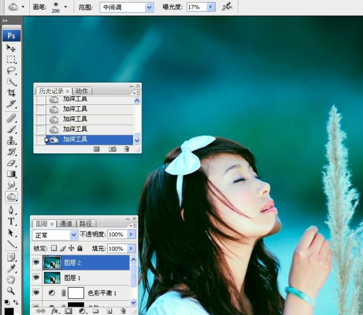Hide 图层 2 layer visibility
Image resolution: width=363 pixels, height=315 pixels.
click(36, 262)
